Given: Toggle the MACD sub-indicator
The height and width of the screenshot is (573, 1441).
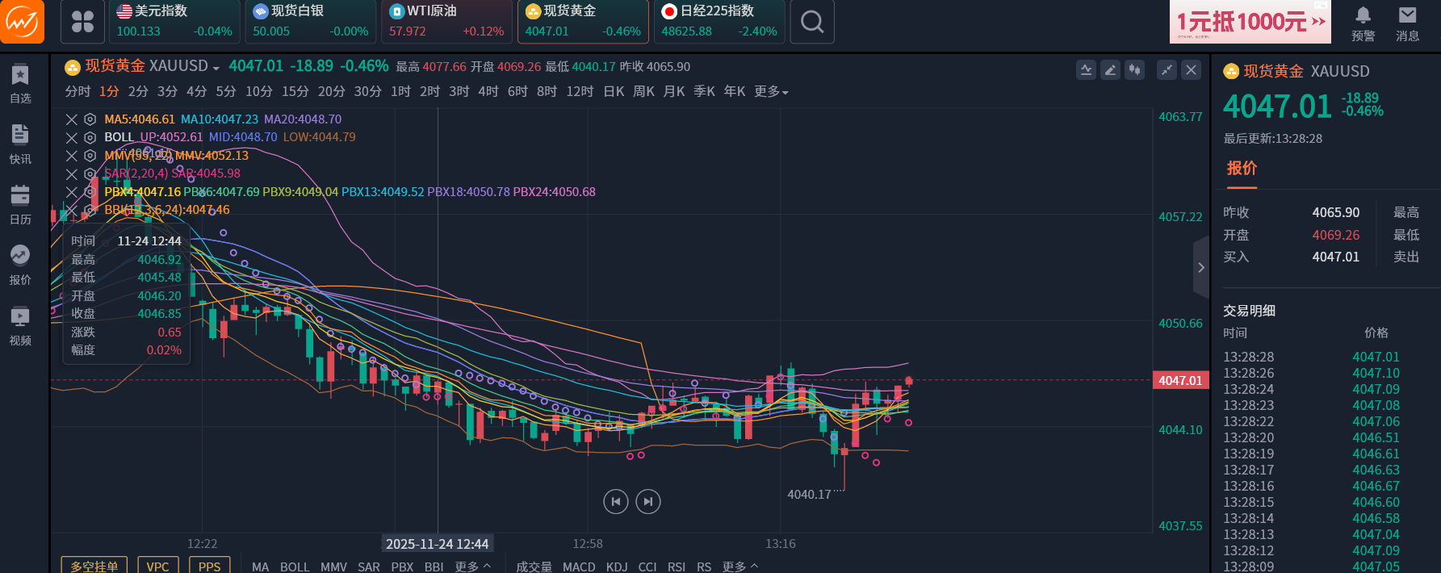Looking at the screenshot, I should 578,567.
